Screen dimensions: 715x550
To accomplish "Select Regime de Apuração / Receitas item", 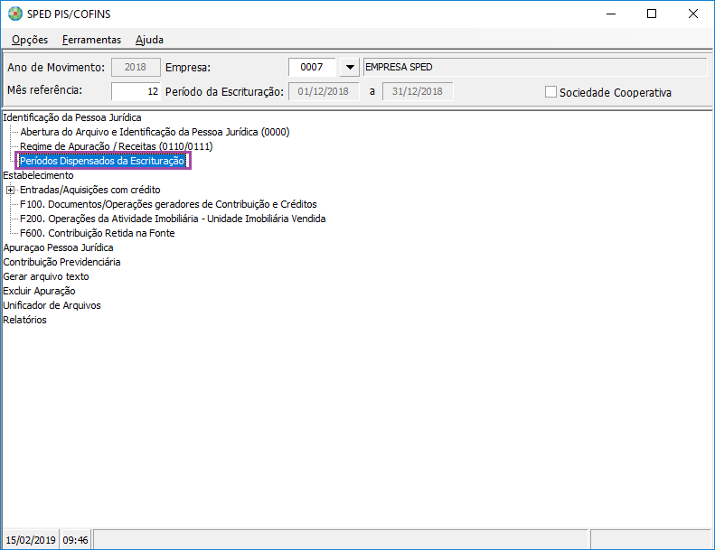I will click(116, 146).
